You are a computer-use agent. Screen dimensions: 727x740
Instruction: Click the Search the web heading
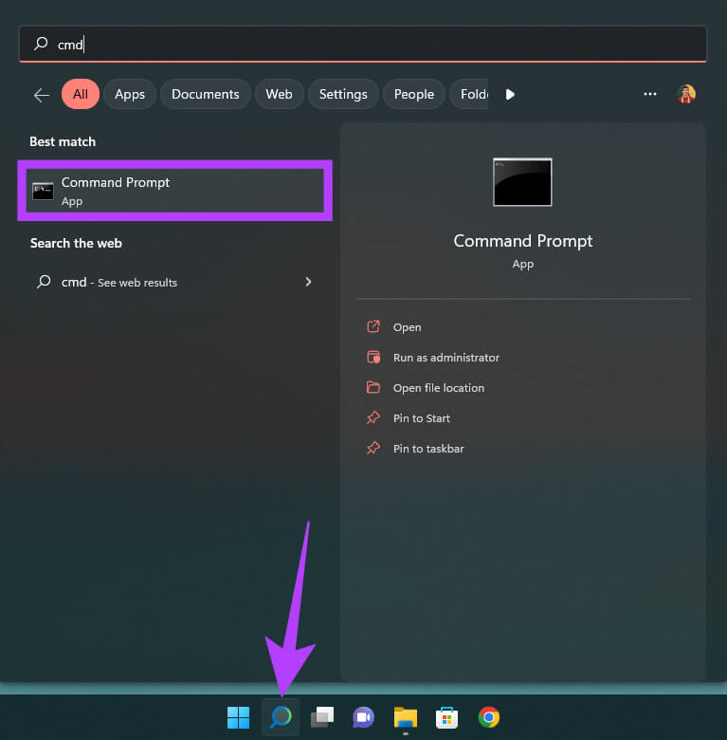click(76, 243)
